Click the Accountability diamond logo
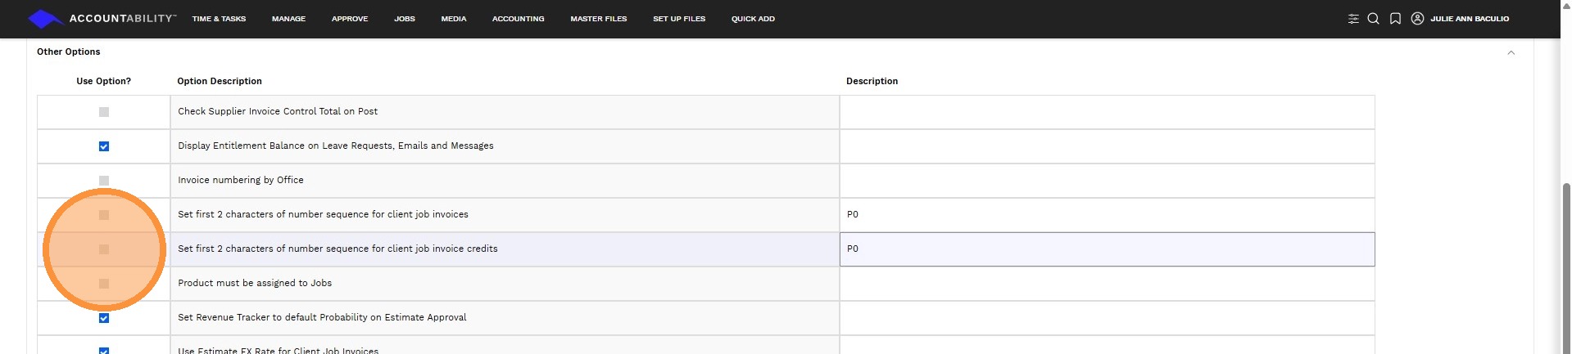 click(x=45, y=18)
